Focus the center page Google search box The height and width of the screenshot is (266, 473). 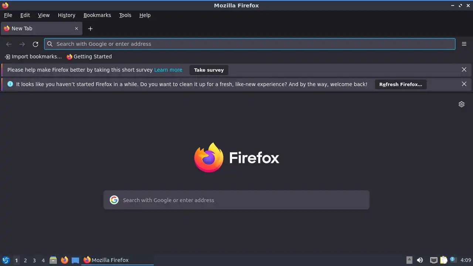click(236, 200)
